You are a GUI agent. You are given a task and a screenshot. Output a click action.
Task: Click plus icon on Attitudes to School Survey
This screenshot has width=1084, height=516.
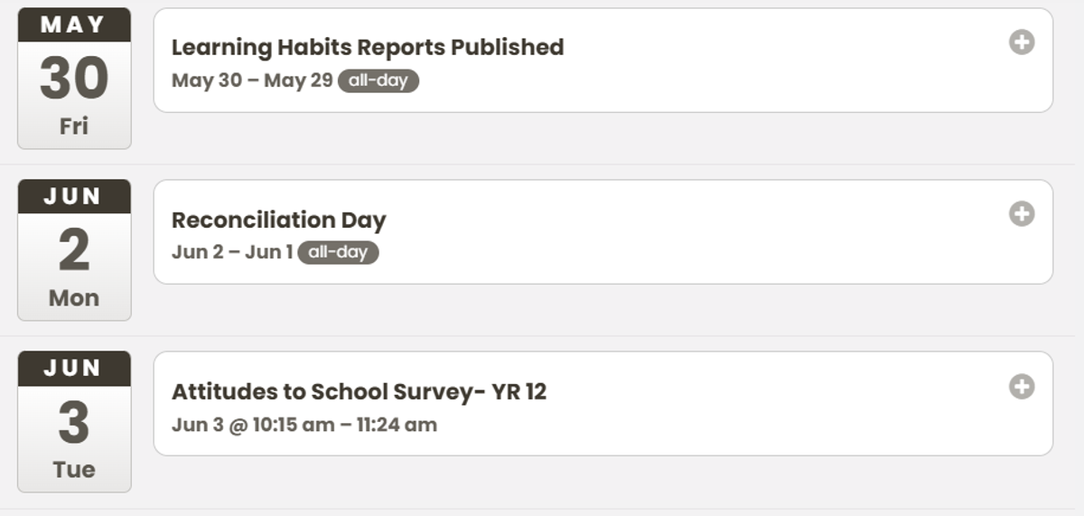1022,387
